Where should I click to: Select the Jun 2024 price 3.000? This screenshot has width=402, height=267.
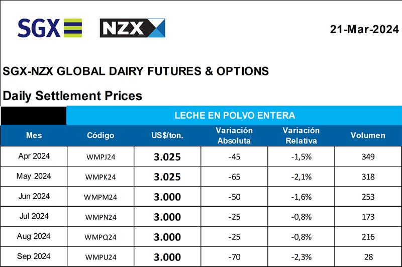pyautogui.click(x=167, y=197)
